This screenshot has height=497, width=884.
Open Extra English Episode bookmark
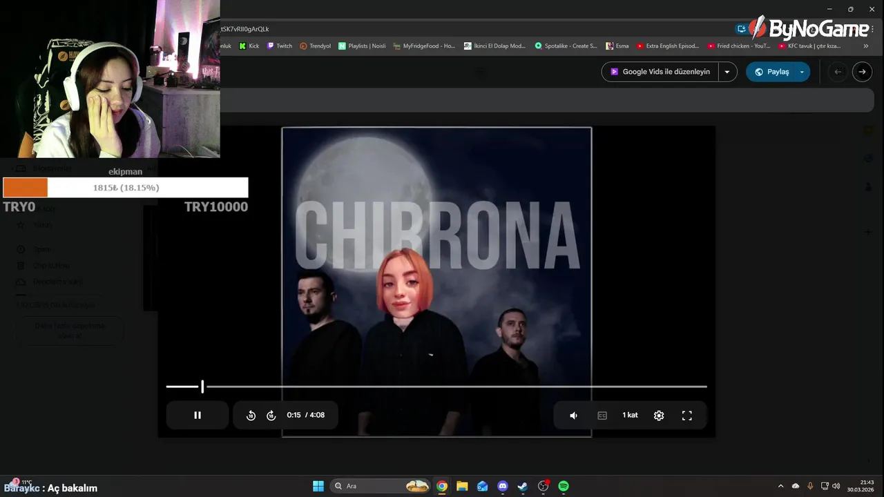(668, 46)
